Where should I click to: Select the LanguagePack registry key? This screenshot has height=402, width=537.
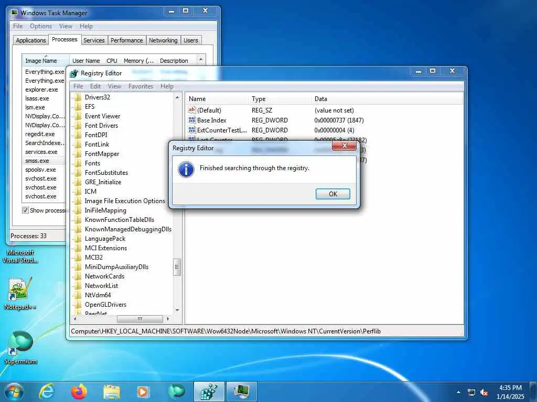[x=105, y=239]
